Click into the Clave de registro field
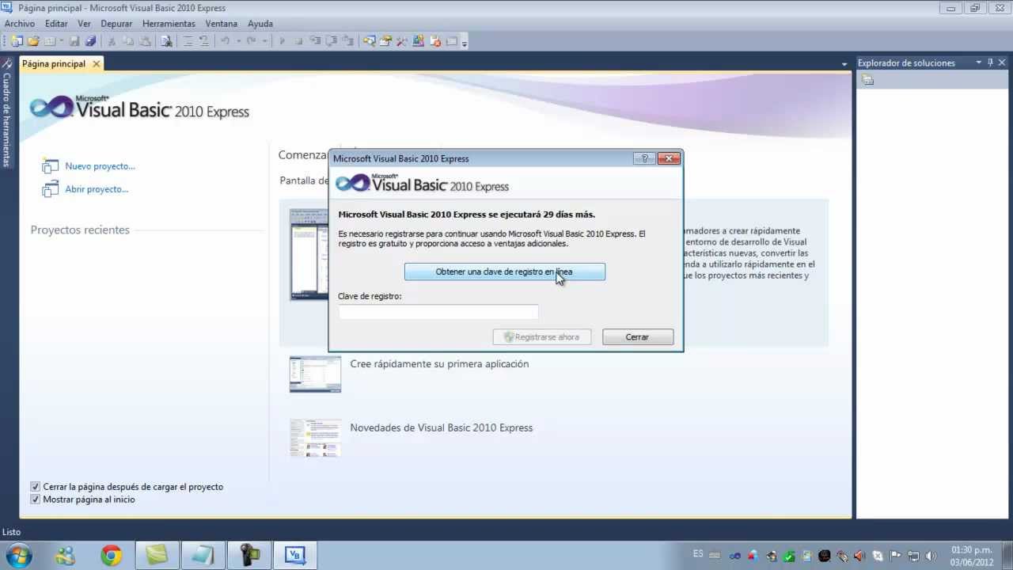 438,312
